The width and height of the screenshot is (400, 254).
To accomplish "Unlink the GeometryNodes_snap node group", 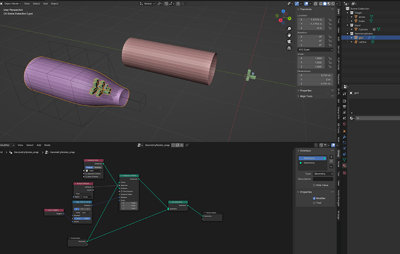I will coord(181,145).
